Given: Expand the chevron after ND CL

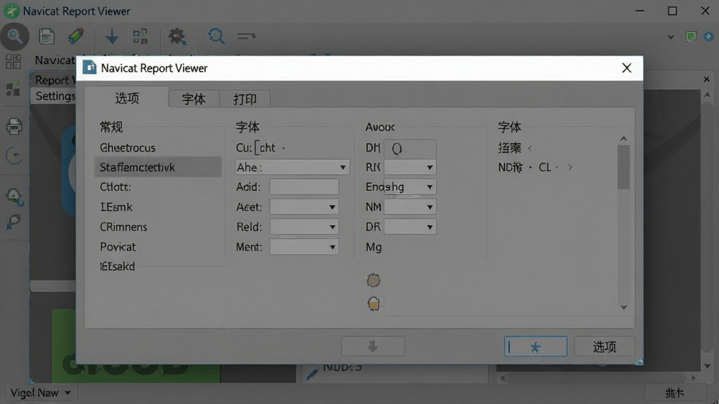Looking at the screenshot, I should click(570, 168).
